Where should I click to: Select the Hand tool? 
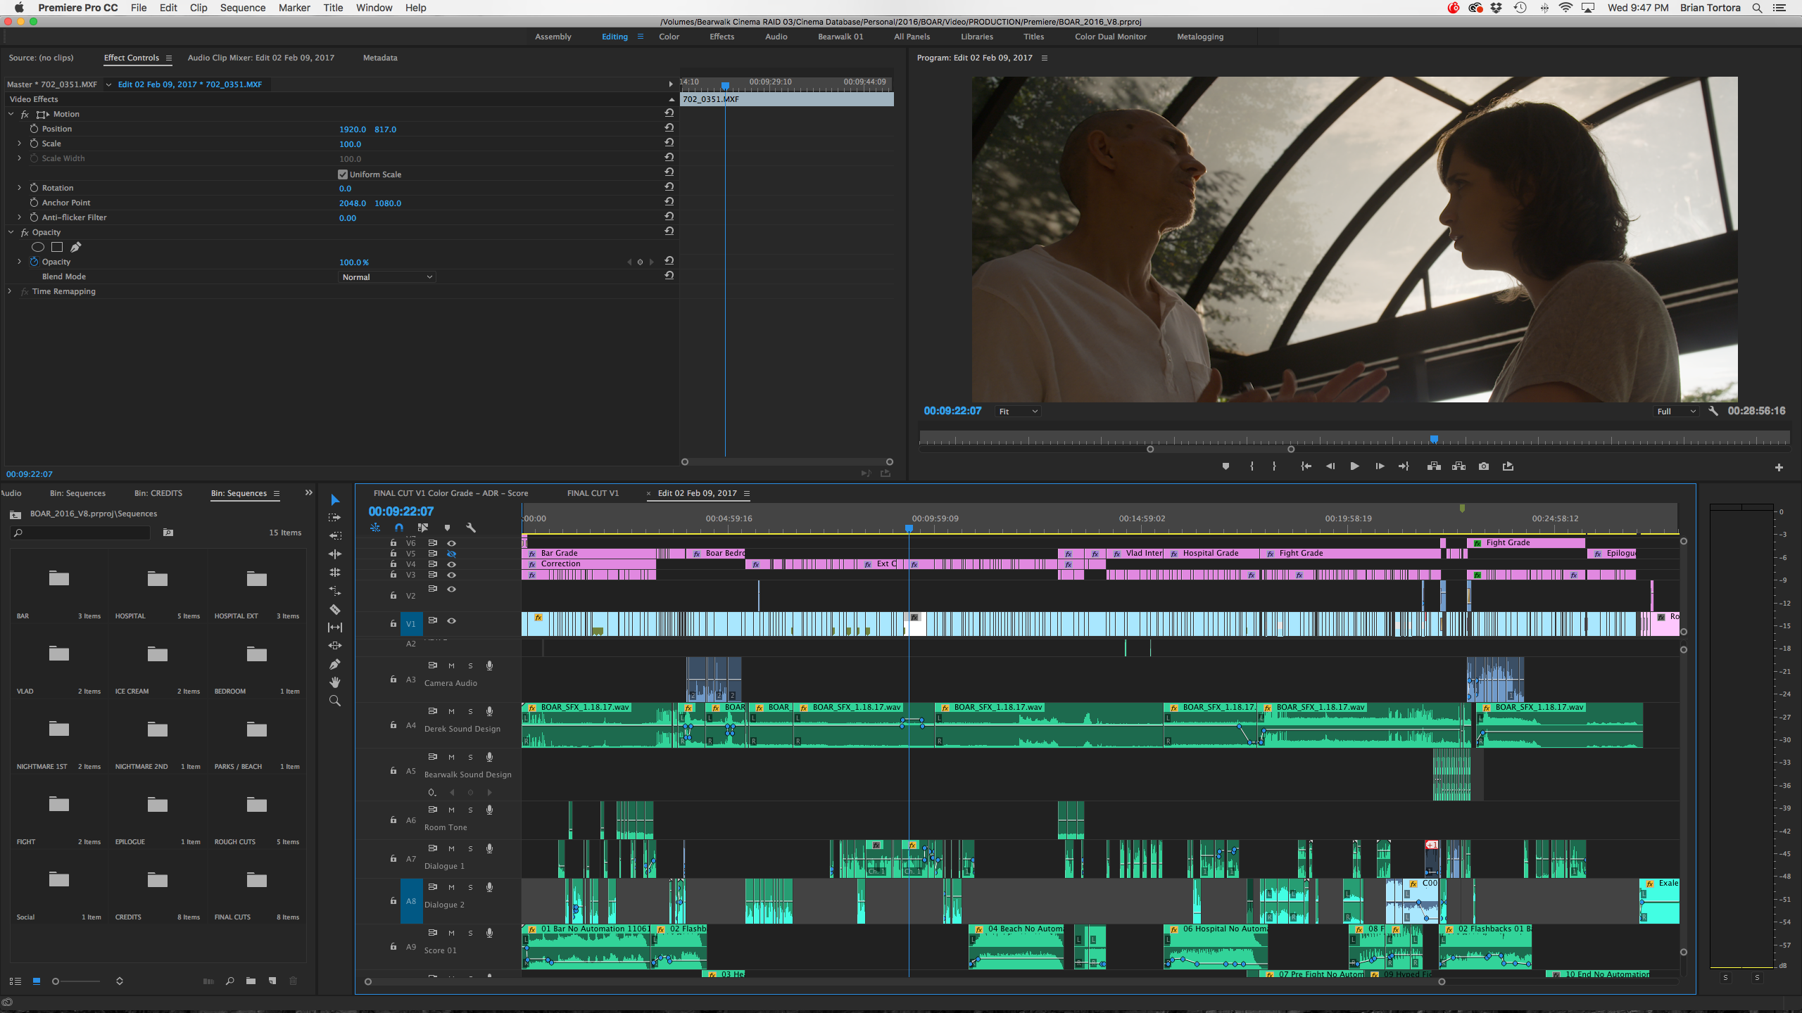(x=335, y=682)
